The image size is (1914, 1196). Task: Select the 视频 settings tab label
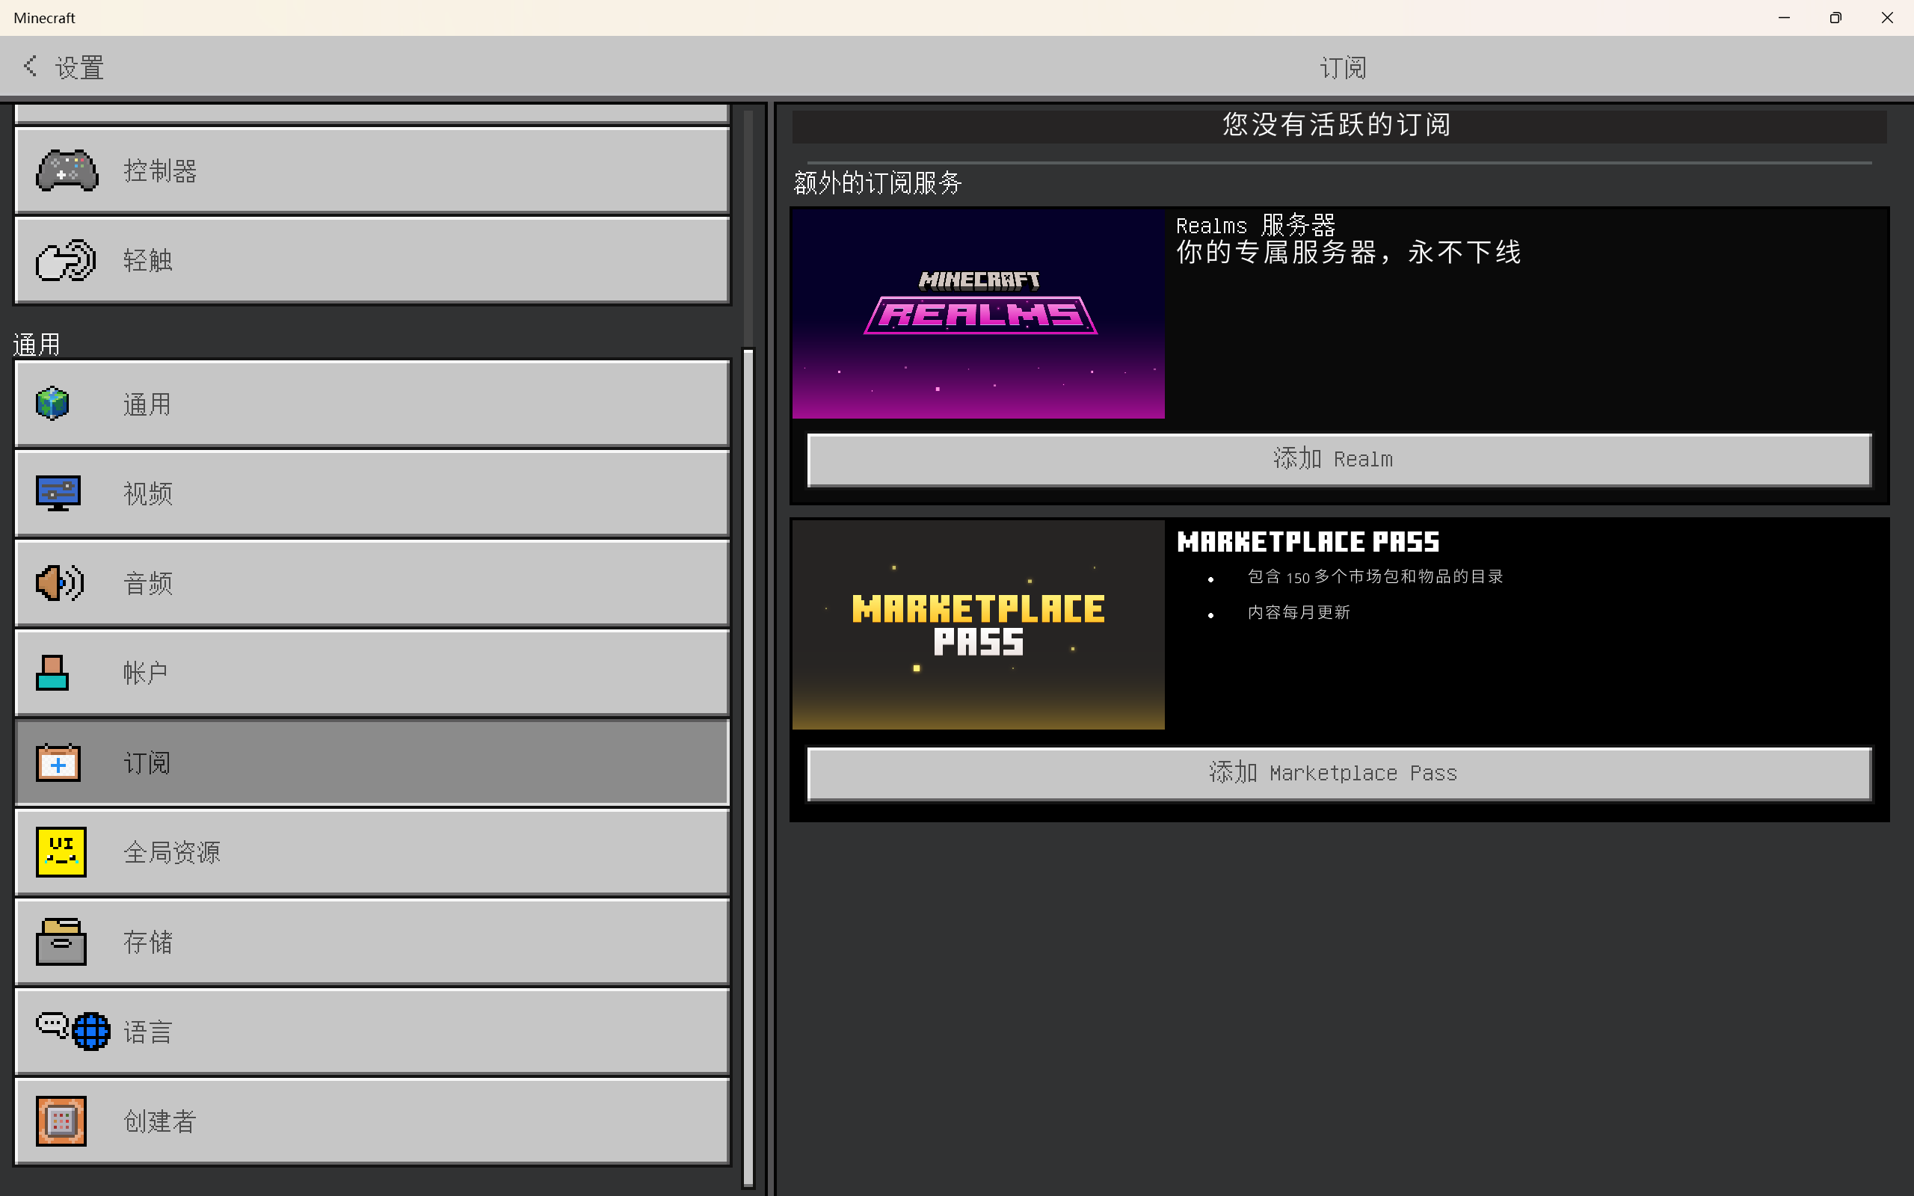coord(148,493)
